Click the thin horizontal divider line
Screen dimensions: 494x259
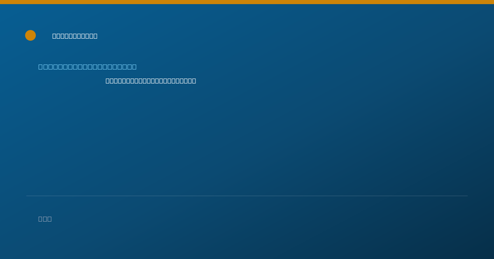pos(247,196)
